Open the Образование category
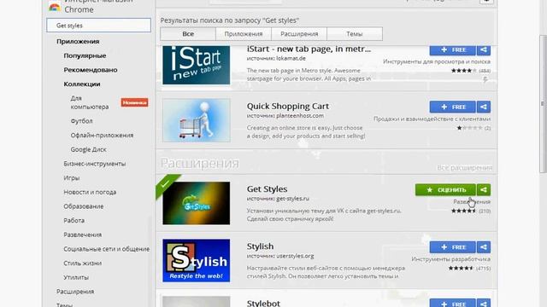The image size is (547, 307). pos(84,206)
